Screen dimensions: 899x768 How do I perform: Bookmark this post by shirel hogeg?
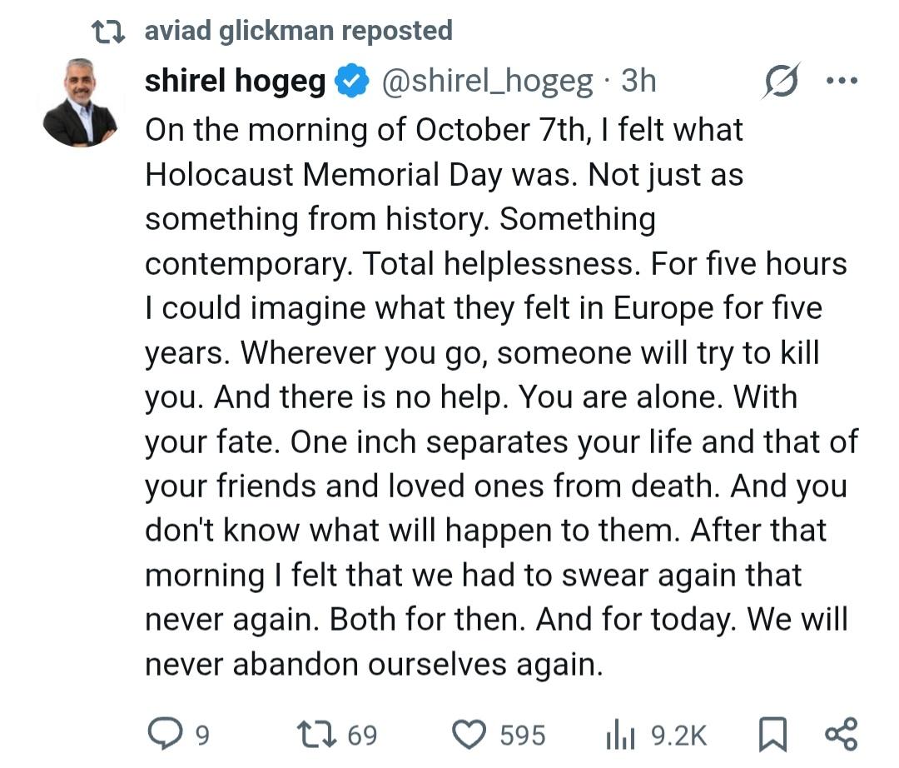[x=772, y=734]
